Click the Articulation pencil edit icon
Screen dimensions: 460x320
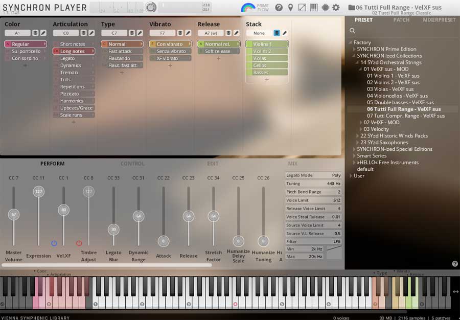91,33
